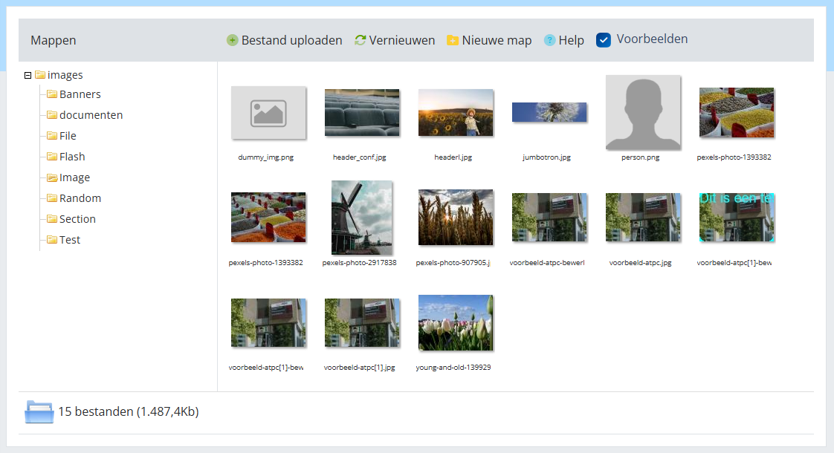The image size is (834, 453).
Task: Click the Banners folder icon in tree
Action: tap(52, 94)
